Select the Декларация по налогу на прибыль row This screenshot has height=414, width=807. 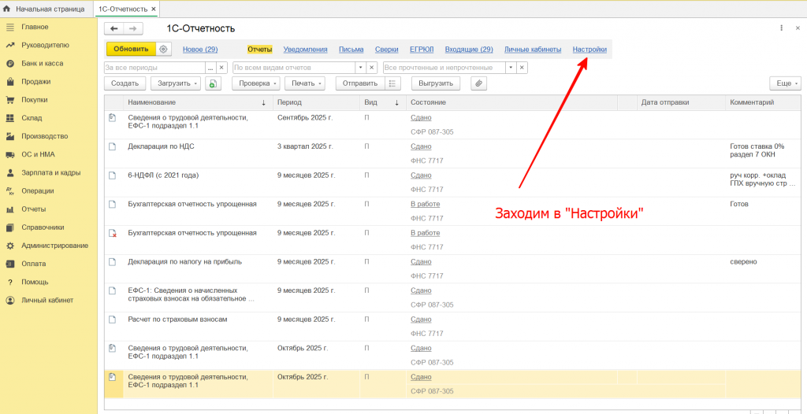tap(453, 268)
